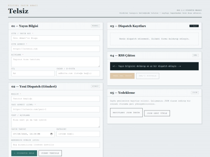Focus the Kategori input field
This screenshot has width=210, height=157.
78,134
